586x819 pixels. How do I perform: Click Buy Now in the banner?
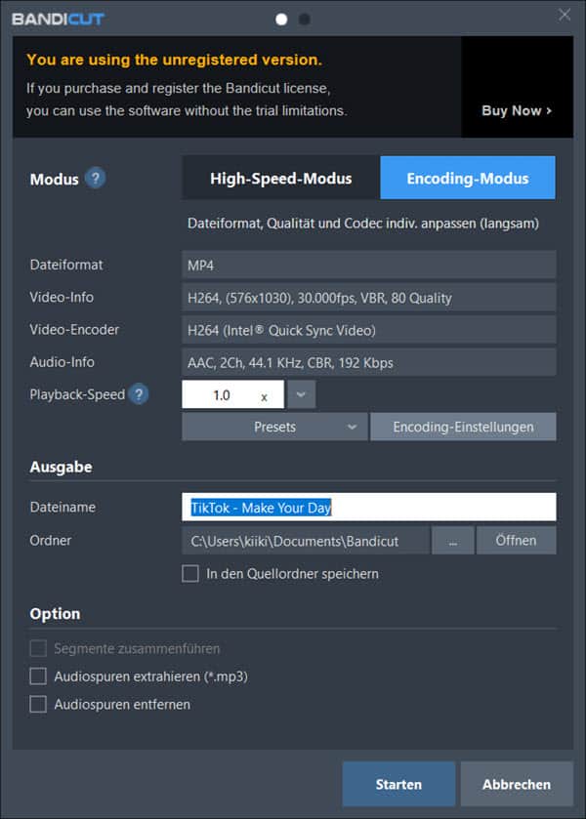[517, 110]
